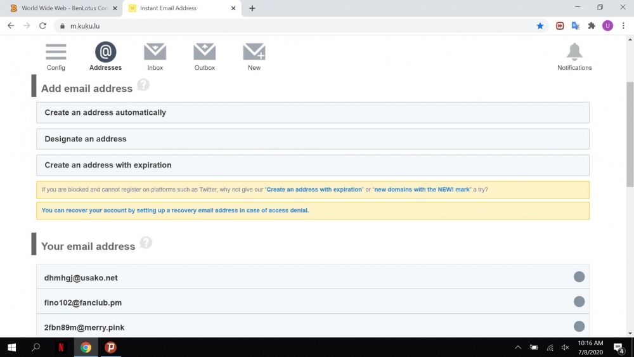The width and height of the screenshot is (634, 357).
Task: Open a new browser tab
Action: pos(252,8)
